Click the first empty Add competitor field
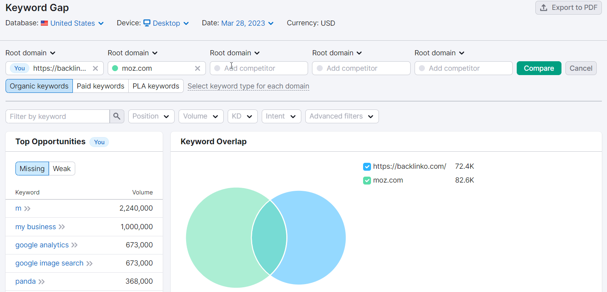 click(259, 68)
